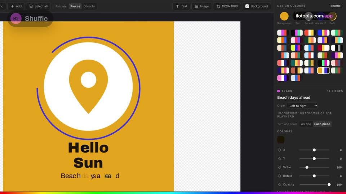Toggle the Opacity keyframe diamond
Screen dimensions: 346x194
click(280, 185)
